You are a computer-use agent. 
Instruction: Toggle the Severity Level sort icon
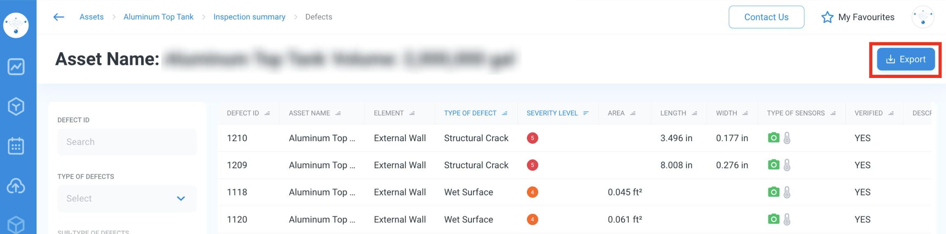[x=586, y=113]
